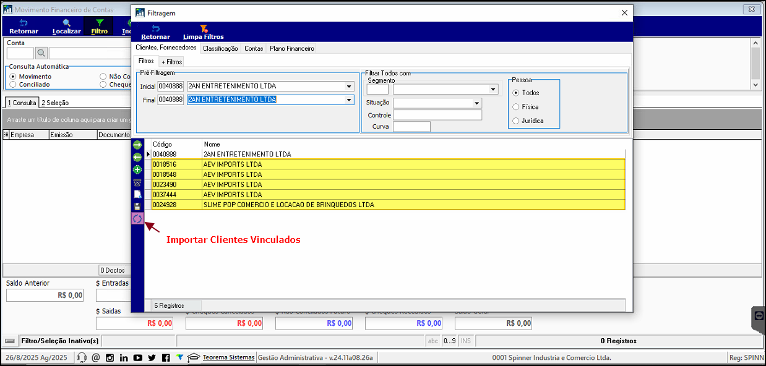The width and height of the screenshot is (766, 366).
Task: Open the 1 Consulta tab in background window
Action: (x=22, y=103)
